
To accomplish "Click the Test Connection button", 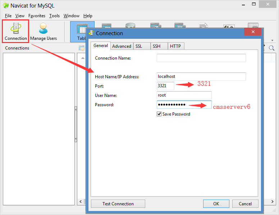I will pyautogui.click(x=118, y=204).
